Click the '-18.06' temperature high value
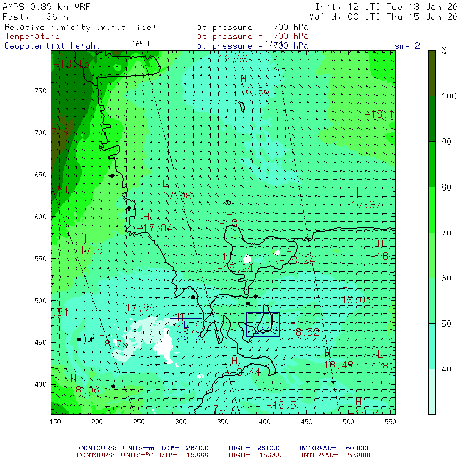The height and width of the screenshot is (461, 461). pyautogui.click(x=82, y=390)
